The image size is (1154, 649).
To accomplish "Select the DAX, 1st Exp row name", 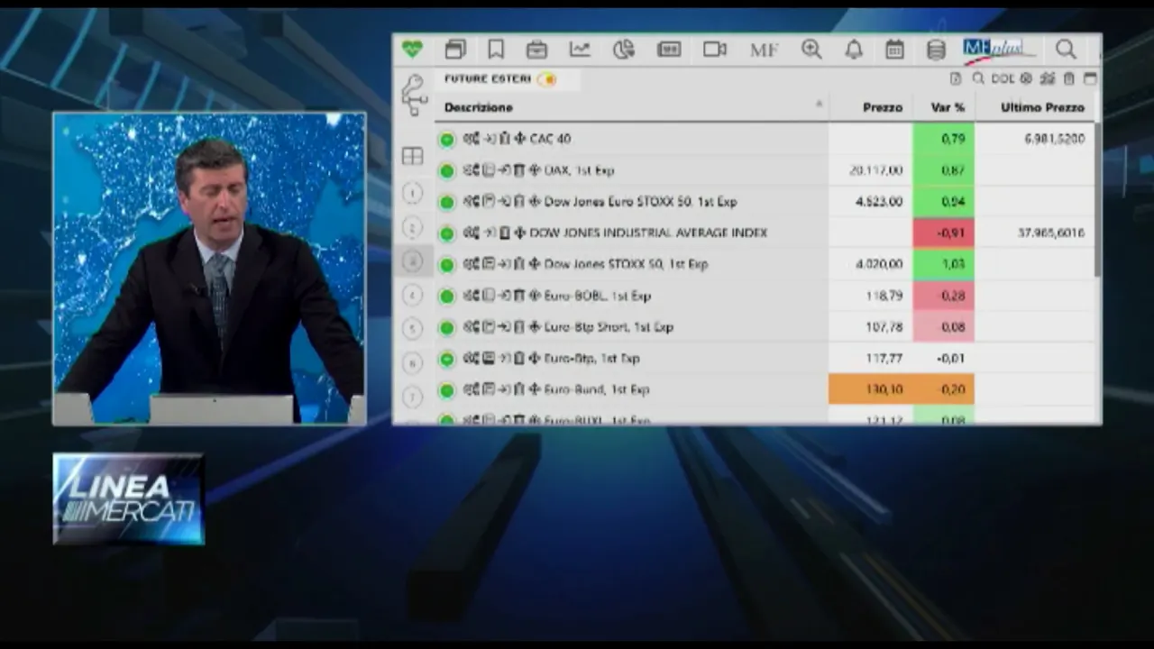I will pos(579,170).
